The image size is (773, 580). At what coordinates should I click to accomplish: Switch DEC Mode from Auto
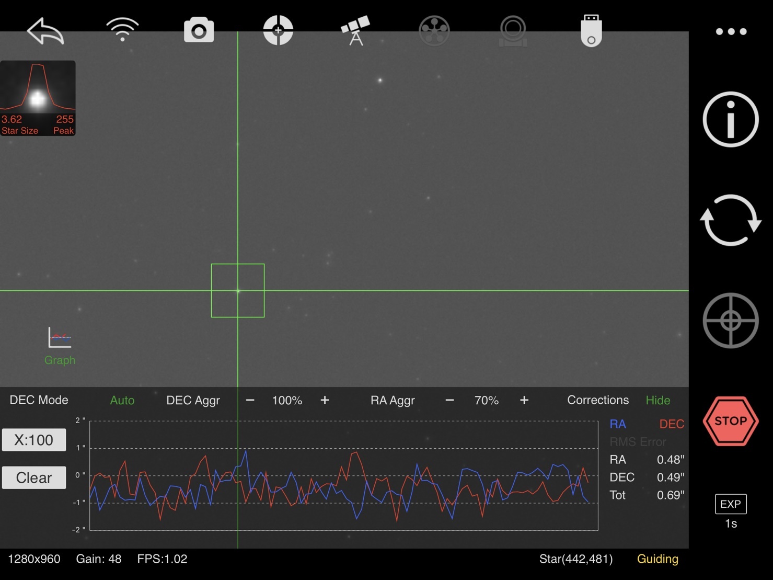pos(122,401)
